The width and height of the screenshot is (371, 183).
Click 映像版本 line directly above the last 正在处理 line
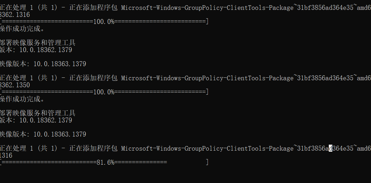click(43, 134)
